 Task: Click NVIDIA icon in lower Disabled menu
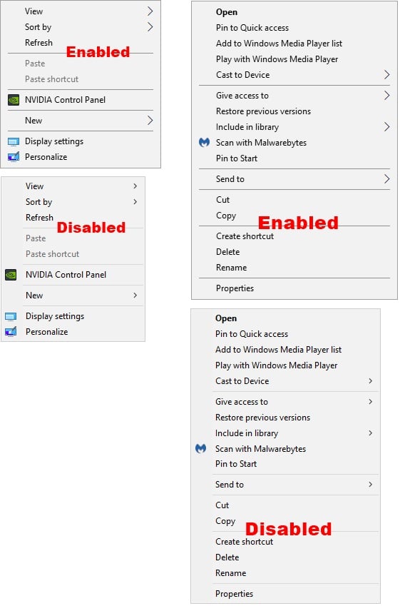pos(11,276)
